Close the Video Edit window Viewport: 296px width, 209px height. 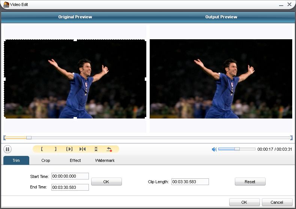pos(289,4)
